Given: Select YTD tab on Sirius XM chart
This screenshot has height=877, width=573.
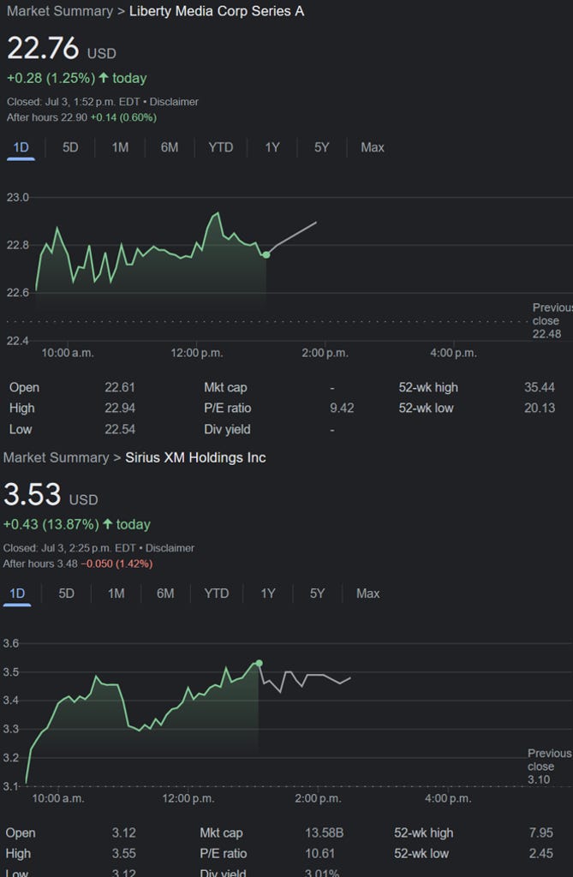Looking at the screenshot, I should 217,594.
